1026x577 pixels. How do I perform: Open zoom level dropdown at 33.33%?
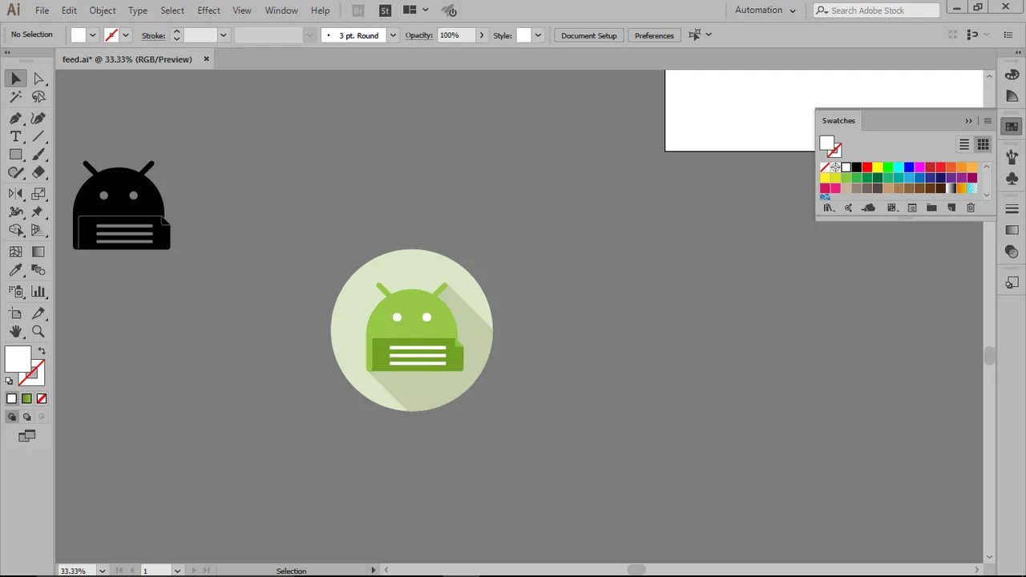tap(102, 571)
